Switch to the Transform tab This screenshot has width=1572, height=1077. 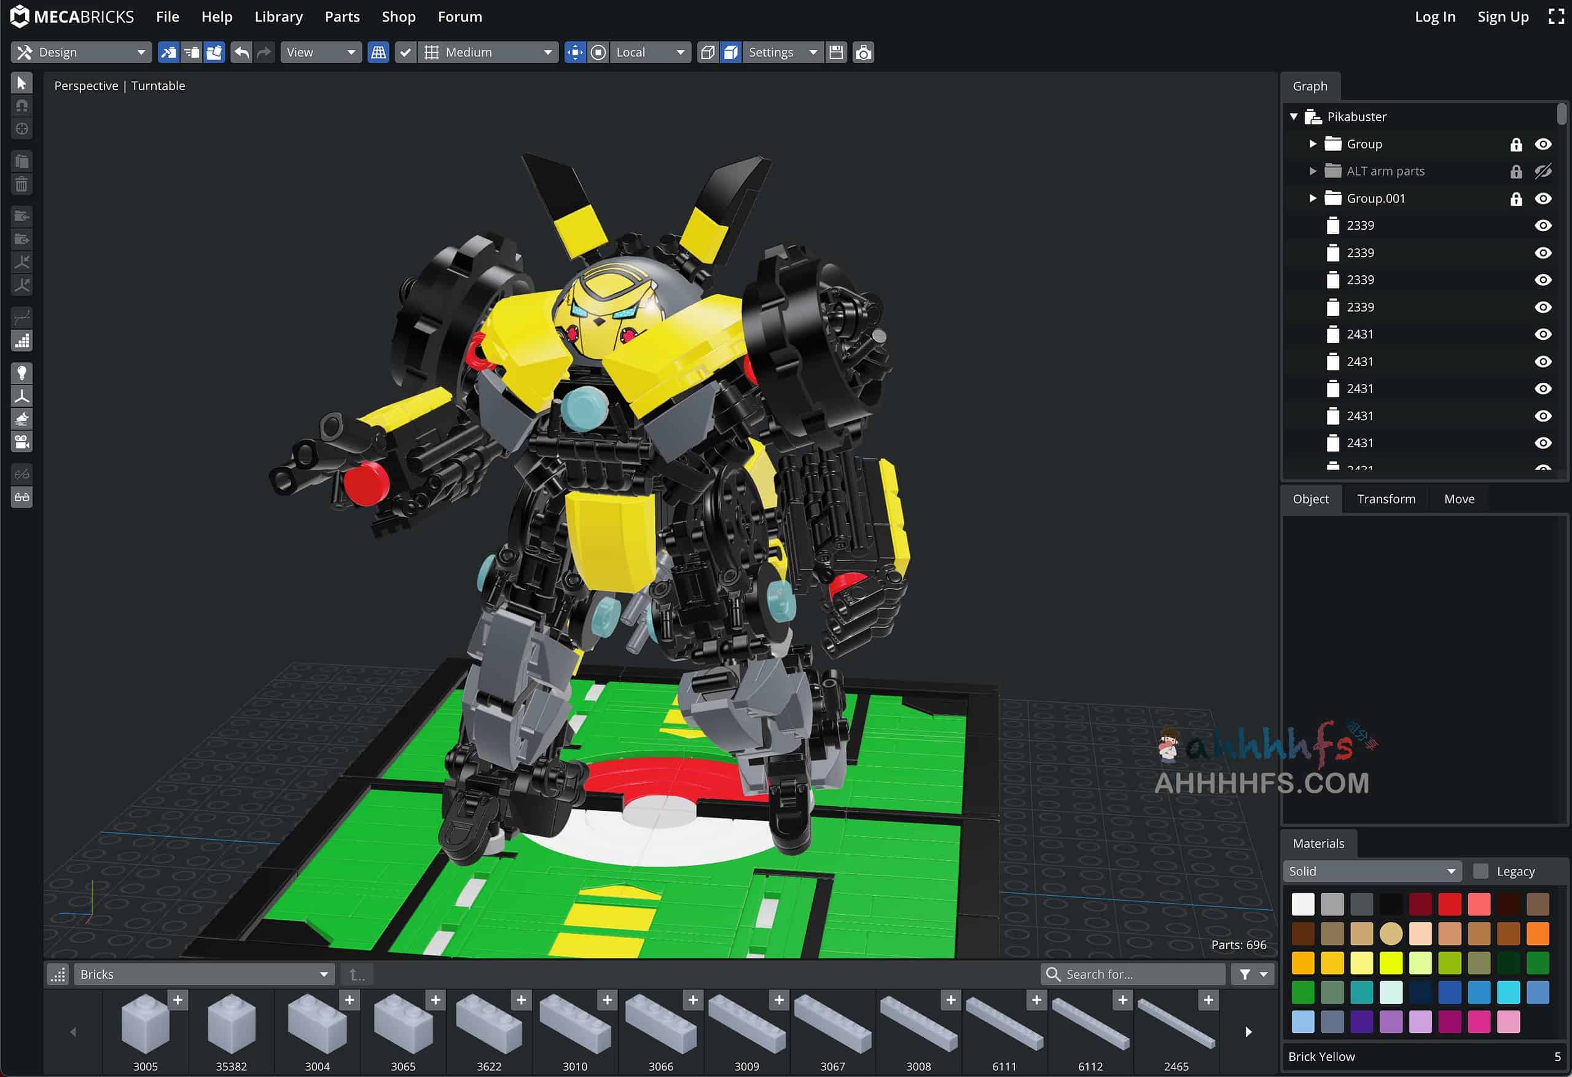click(1386, 499)
